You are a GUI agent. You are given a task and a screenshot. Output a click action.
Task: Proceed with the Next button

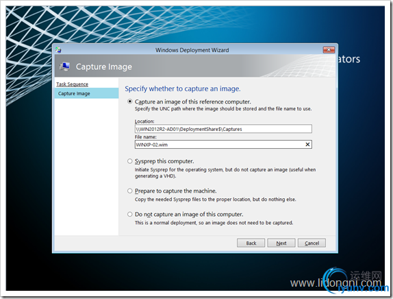[281, 243]
